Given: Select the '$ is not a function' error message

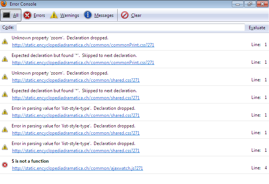Looking at the screenshot, I should tap(30, 161).
